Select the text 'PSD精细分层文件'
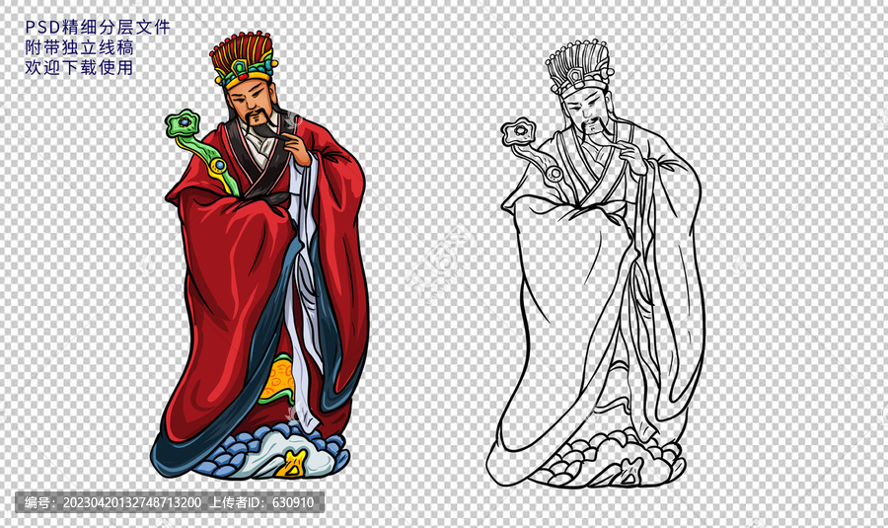The image size is (888, 528). (x=98, y=27)
